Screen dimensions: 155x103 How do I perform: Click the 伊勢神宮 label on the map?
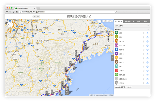coord(108,39)
